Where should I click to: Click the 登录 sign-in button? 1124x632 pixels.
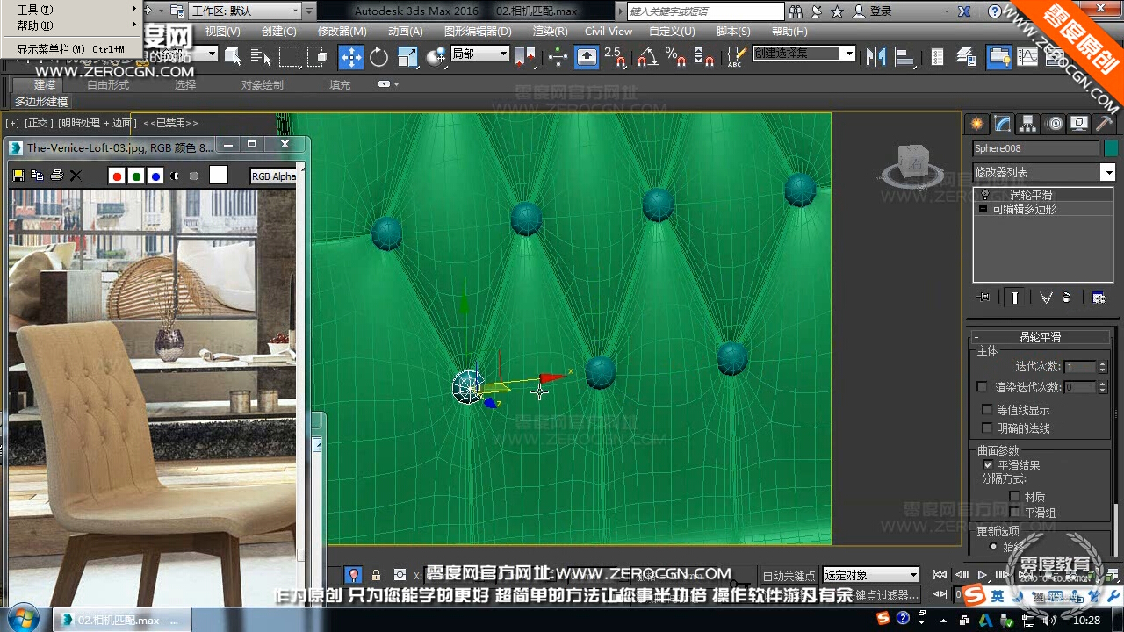[871, 11]
